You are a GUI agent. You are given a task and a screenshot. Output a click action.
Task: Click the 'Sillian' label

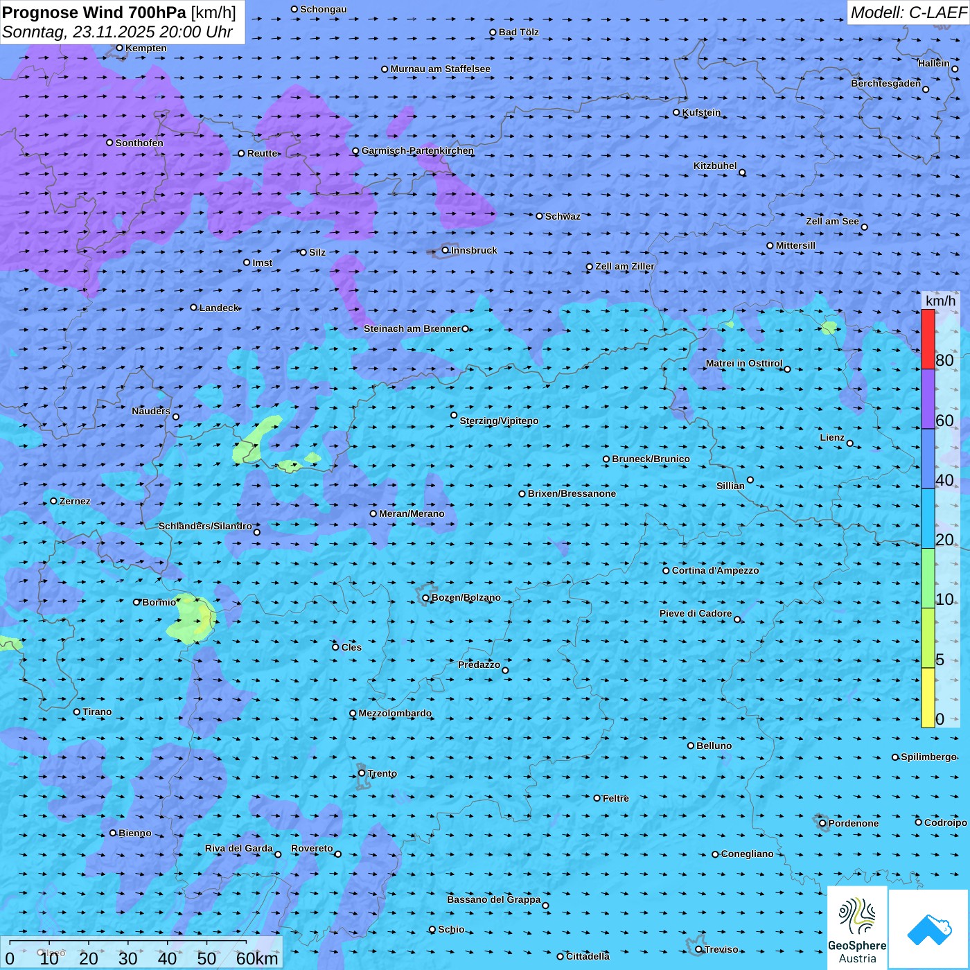(730, 486)
